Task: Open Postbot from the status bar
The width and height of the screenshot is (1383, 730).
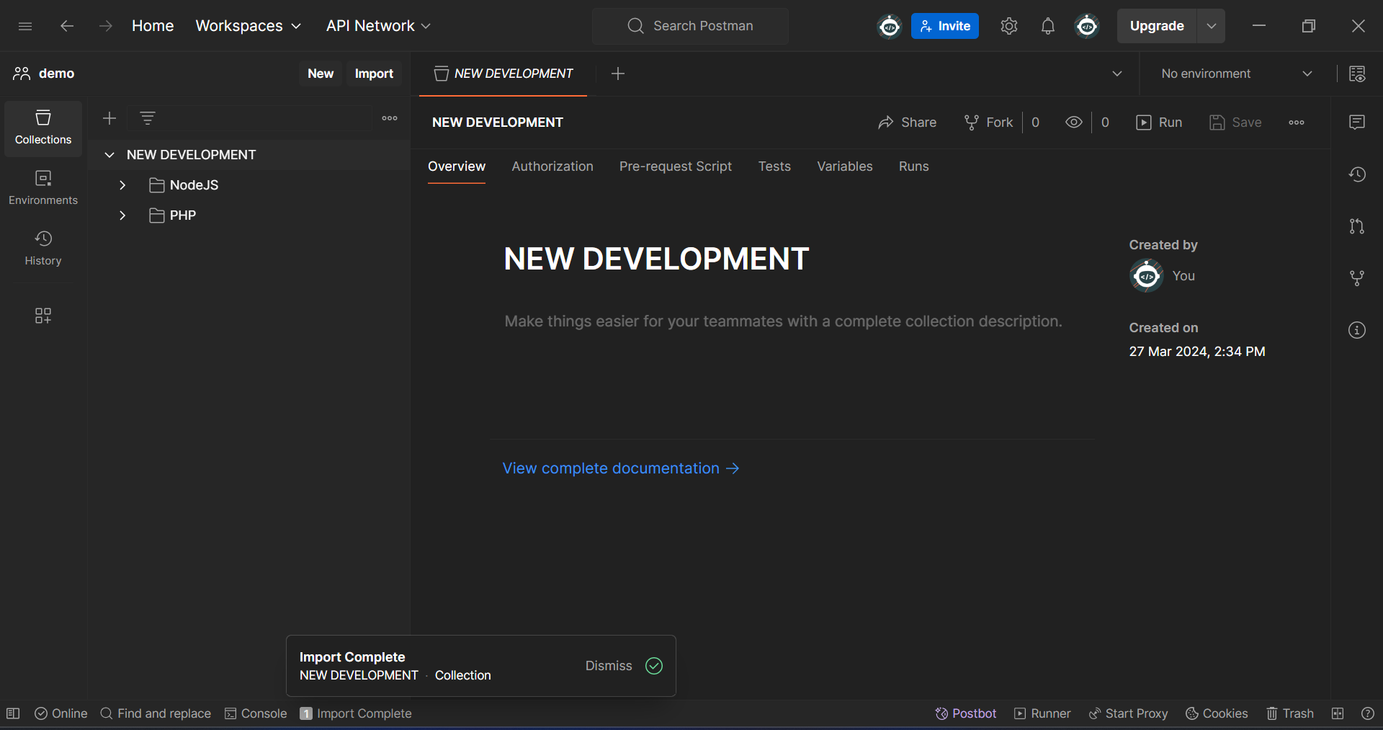Action: coord(965,713)
